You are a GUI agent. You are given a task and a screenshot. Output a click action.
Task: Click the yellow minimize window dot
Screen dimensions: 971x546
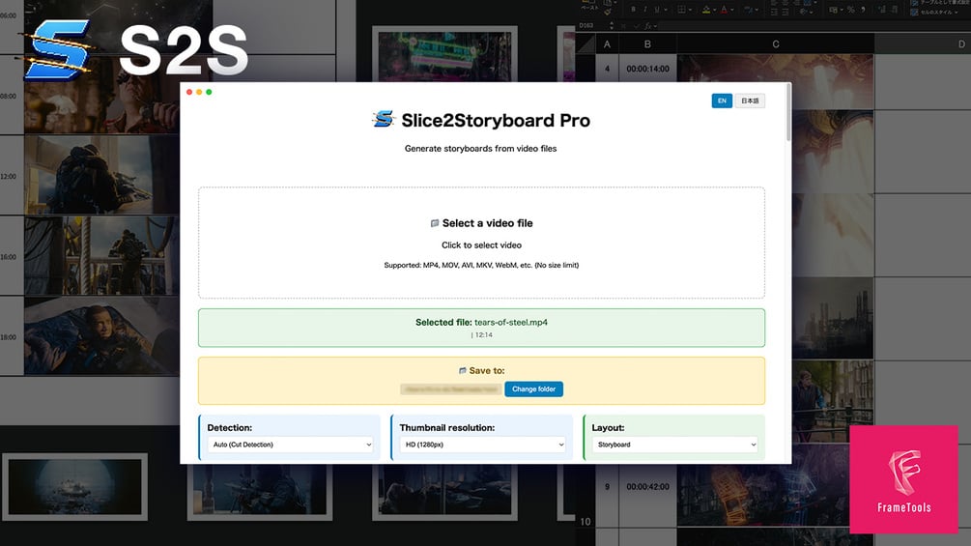pos(199,92)
